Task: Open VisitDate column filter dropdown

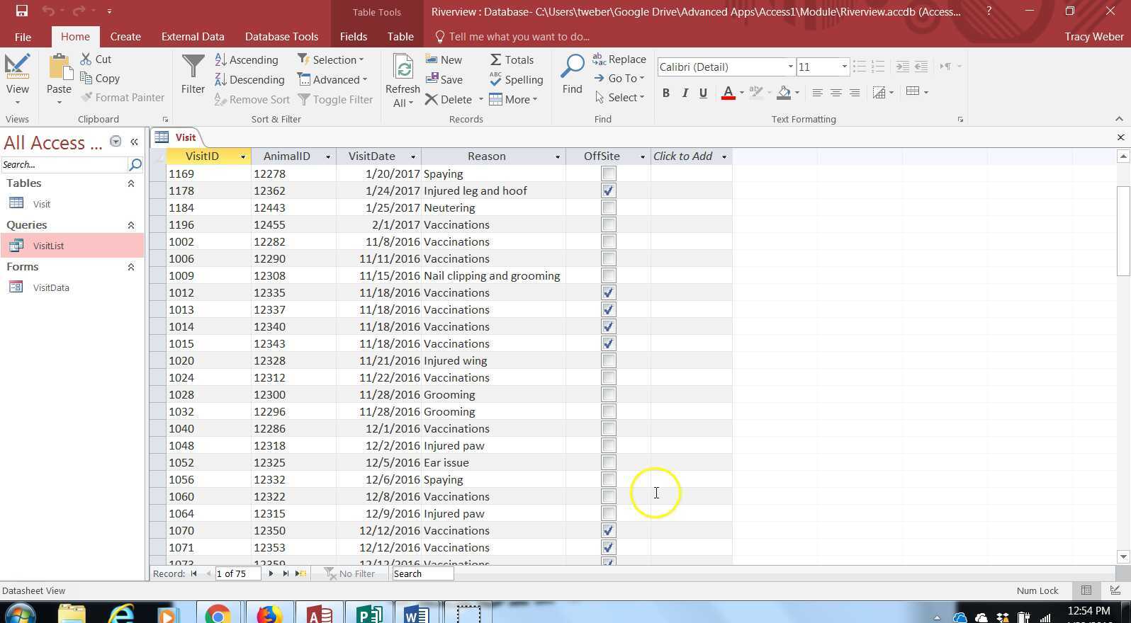Action: [x=413, y=156]
